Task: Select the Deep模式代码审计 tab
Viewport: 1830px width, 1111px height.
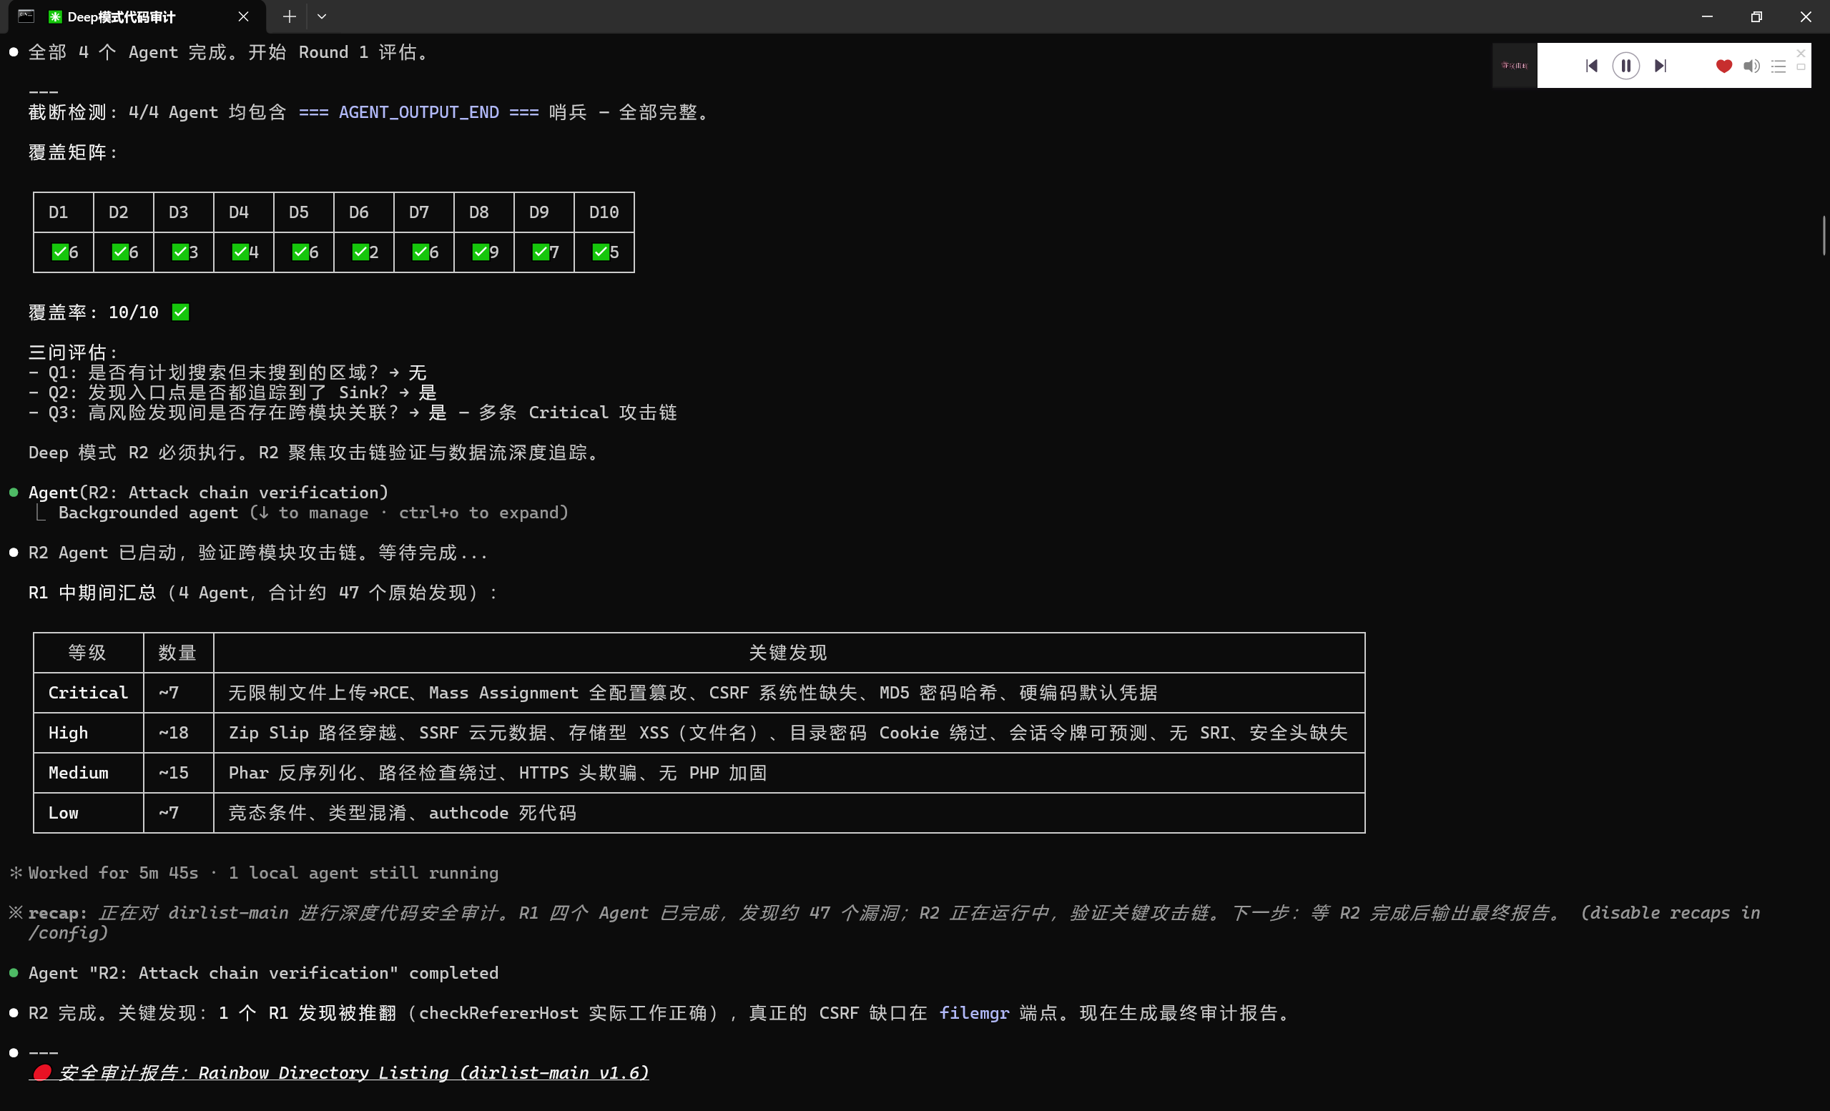Action: pyautogui.click(x=137, y=16)
